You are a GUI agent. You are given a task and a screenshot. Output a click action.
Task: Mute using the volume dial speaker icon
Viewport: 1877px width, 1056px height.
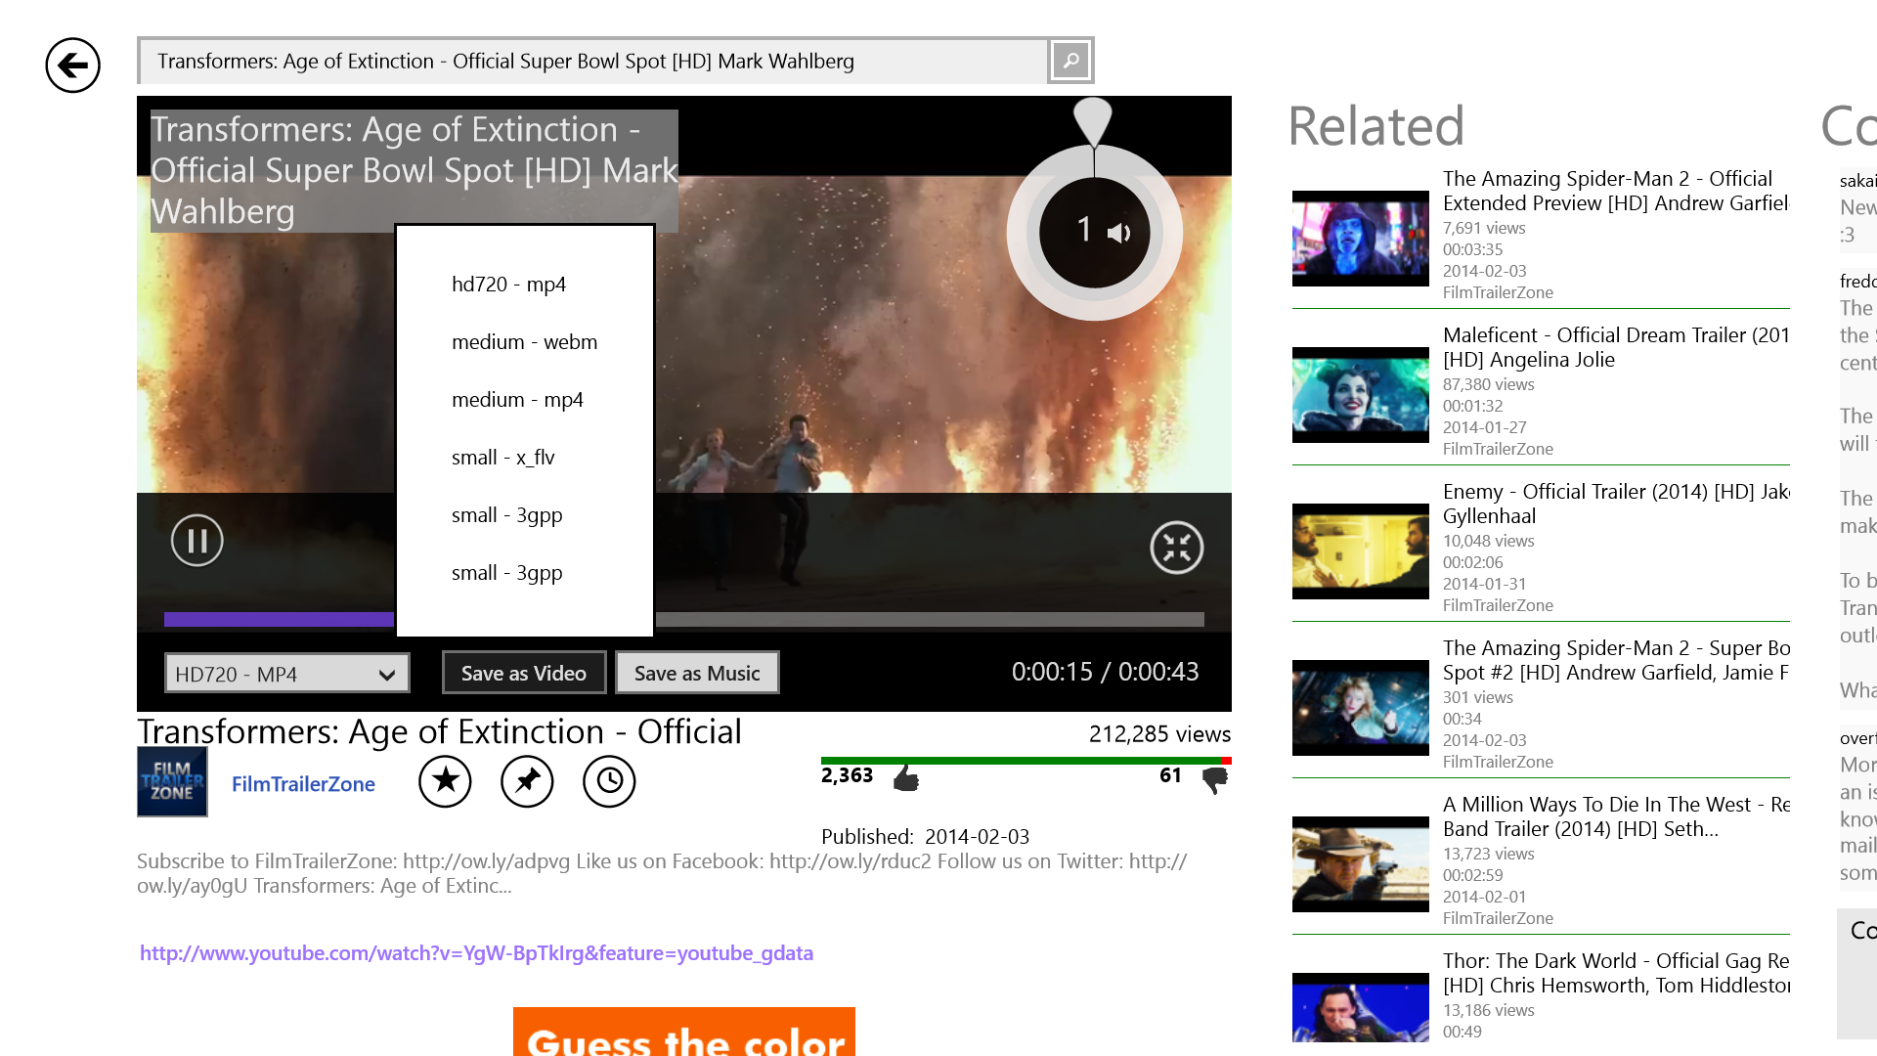point(1118,233)
